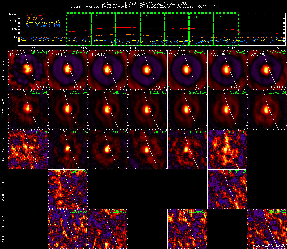Screen dimensions: 287x249
Task: Click the 15:06 time axis label
Action: tap(281, 48)
